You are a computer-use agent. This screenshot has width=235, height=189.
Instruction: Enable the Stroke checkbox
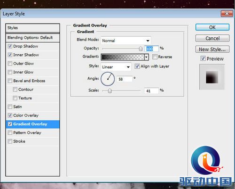[10, 141]
